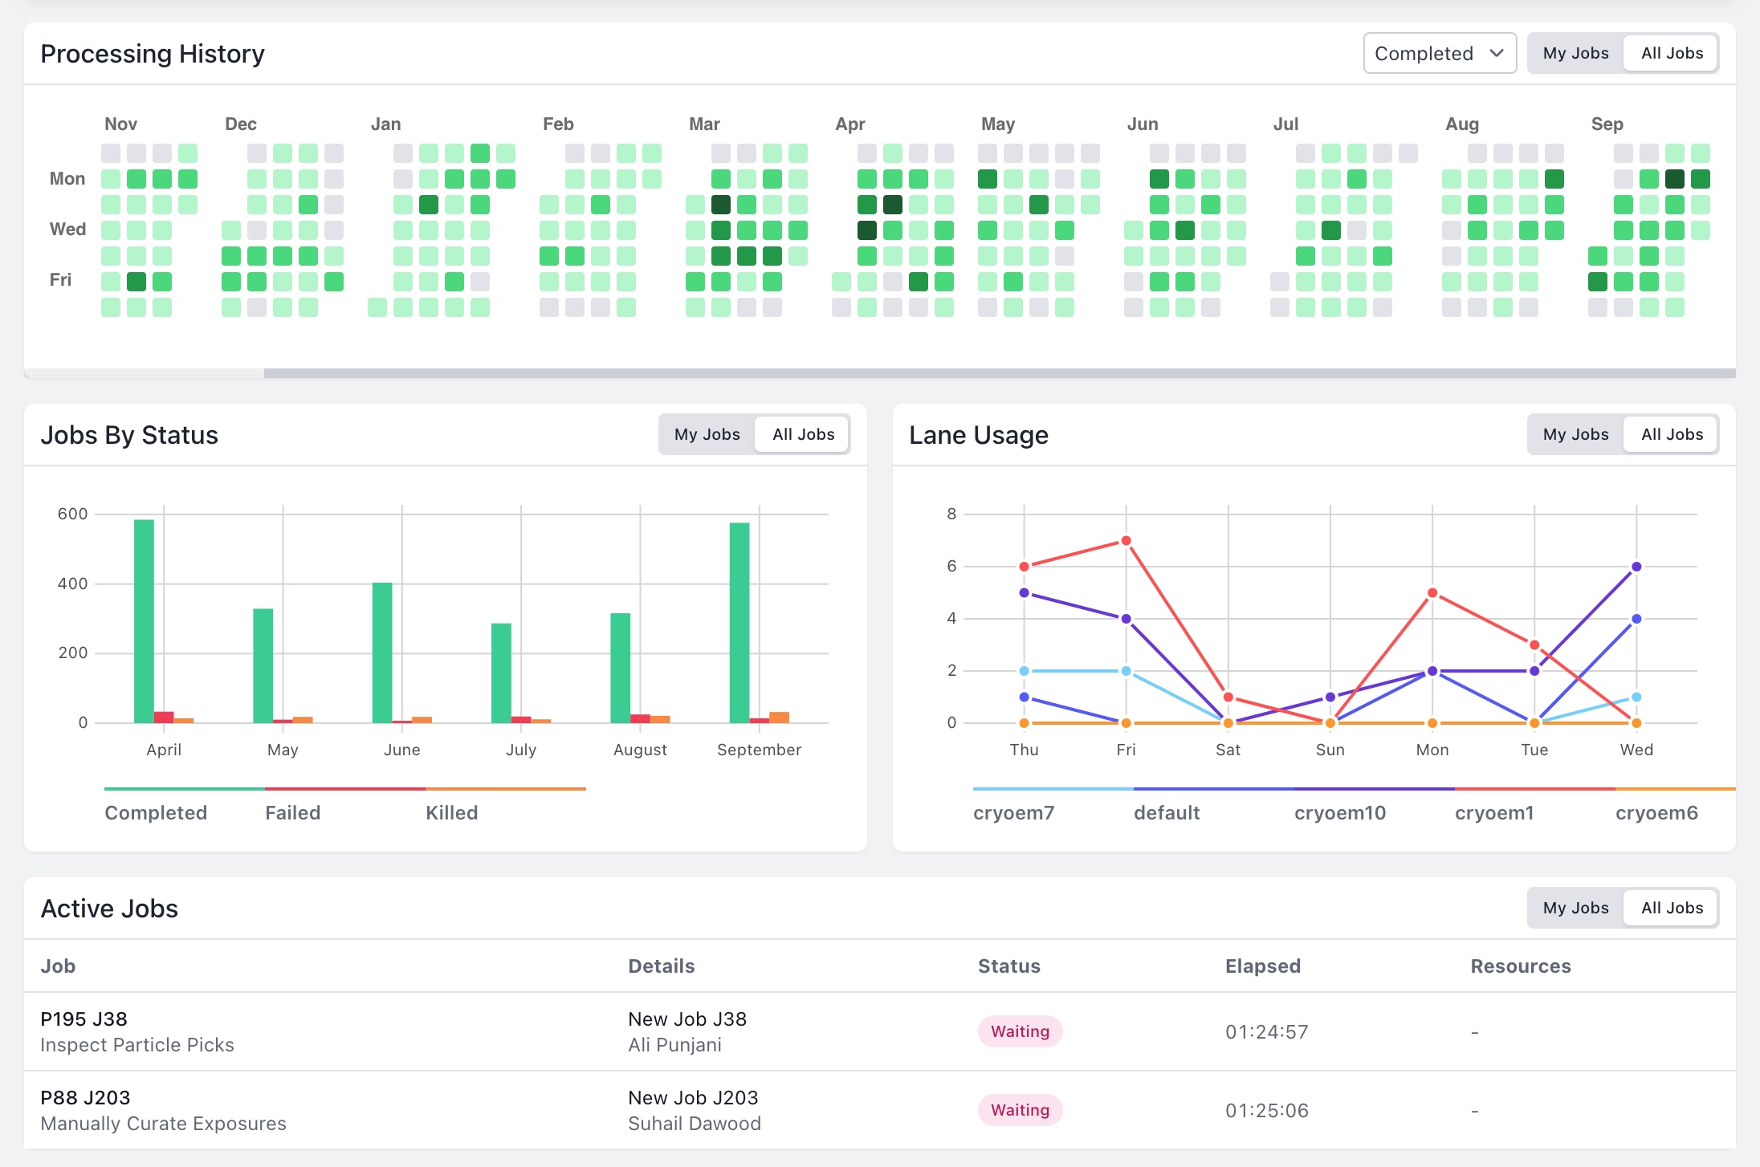The image size is (1760, 1167).
Task: Switch Active Jobs to My Jobs
Action: point(1575,908)
